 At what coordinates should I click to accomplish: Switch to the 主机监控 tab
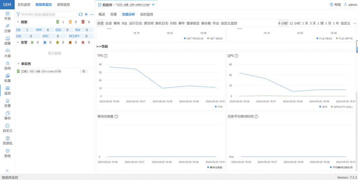(24, 5)
